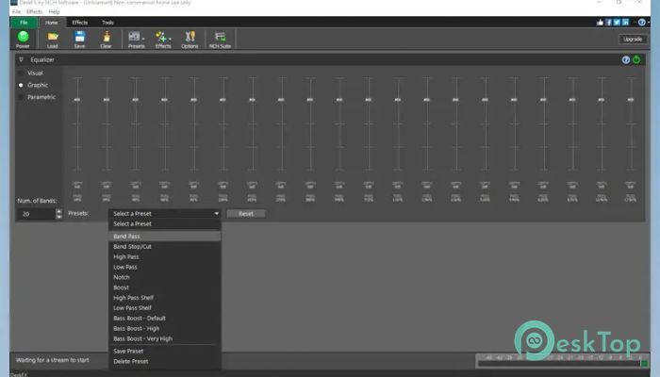Click the arrow next to the top help icon
The image size is (660, 377).
coord(649,23)
